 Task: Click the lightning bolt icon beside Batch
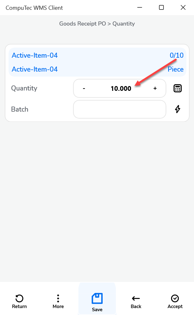tap(178, 109)
